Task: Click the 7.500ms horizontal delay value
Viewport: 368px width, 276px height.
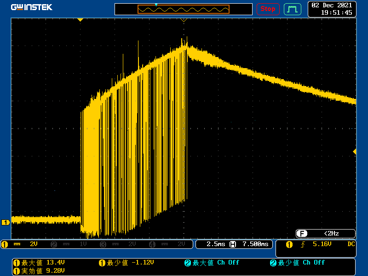Action: [x=255, y=244]
